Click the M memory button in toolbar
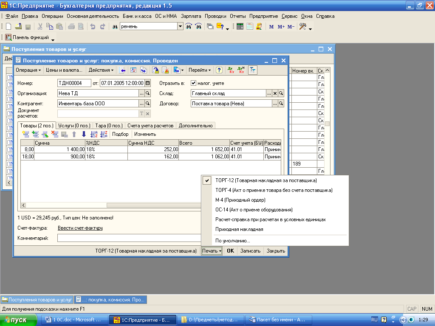The image size is (435, 326). pyautogui.click(x=271, y=27)
